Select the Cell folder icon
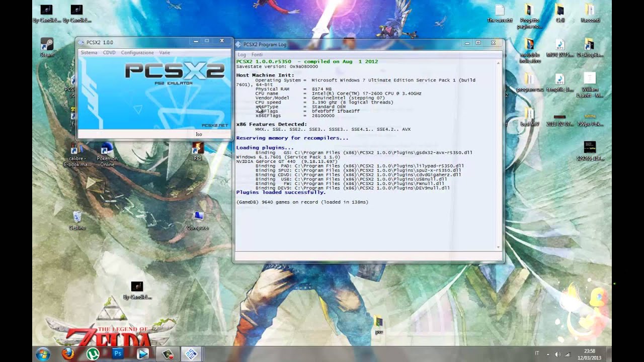The image size is (644, 362). [x=560, y=14]
